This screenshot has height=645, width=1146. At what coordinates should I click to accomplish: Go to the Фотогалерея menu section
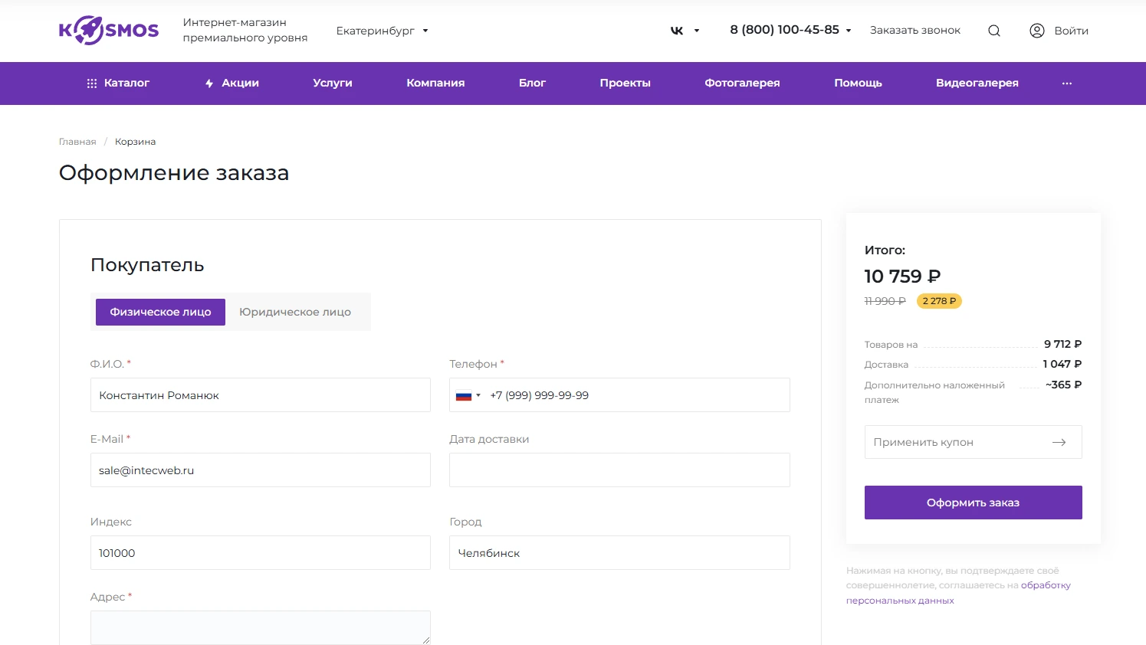pyautogui.click(x=742, y=83)
